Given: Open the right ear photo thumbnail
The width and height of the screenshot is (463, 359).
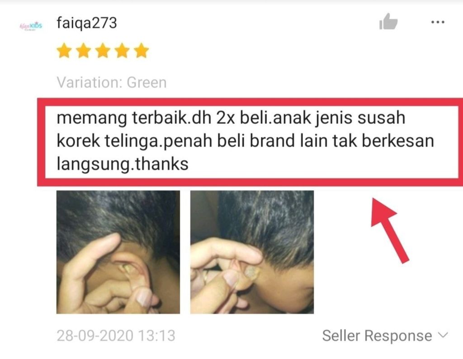Looking at the screenshot, I should coord(252,252).
